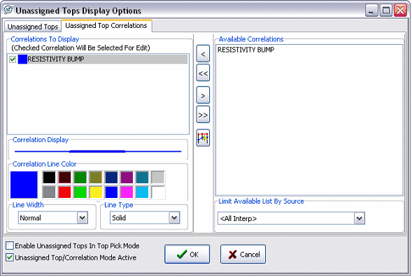Expand the Limit Available List By Source dropdown
Image resolution: width=412 pixels, height=277 pixels.
[359, 218]
